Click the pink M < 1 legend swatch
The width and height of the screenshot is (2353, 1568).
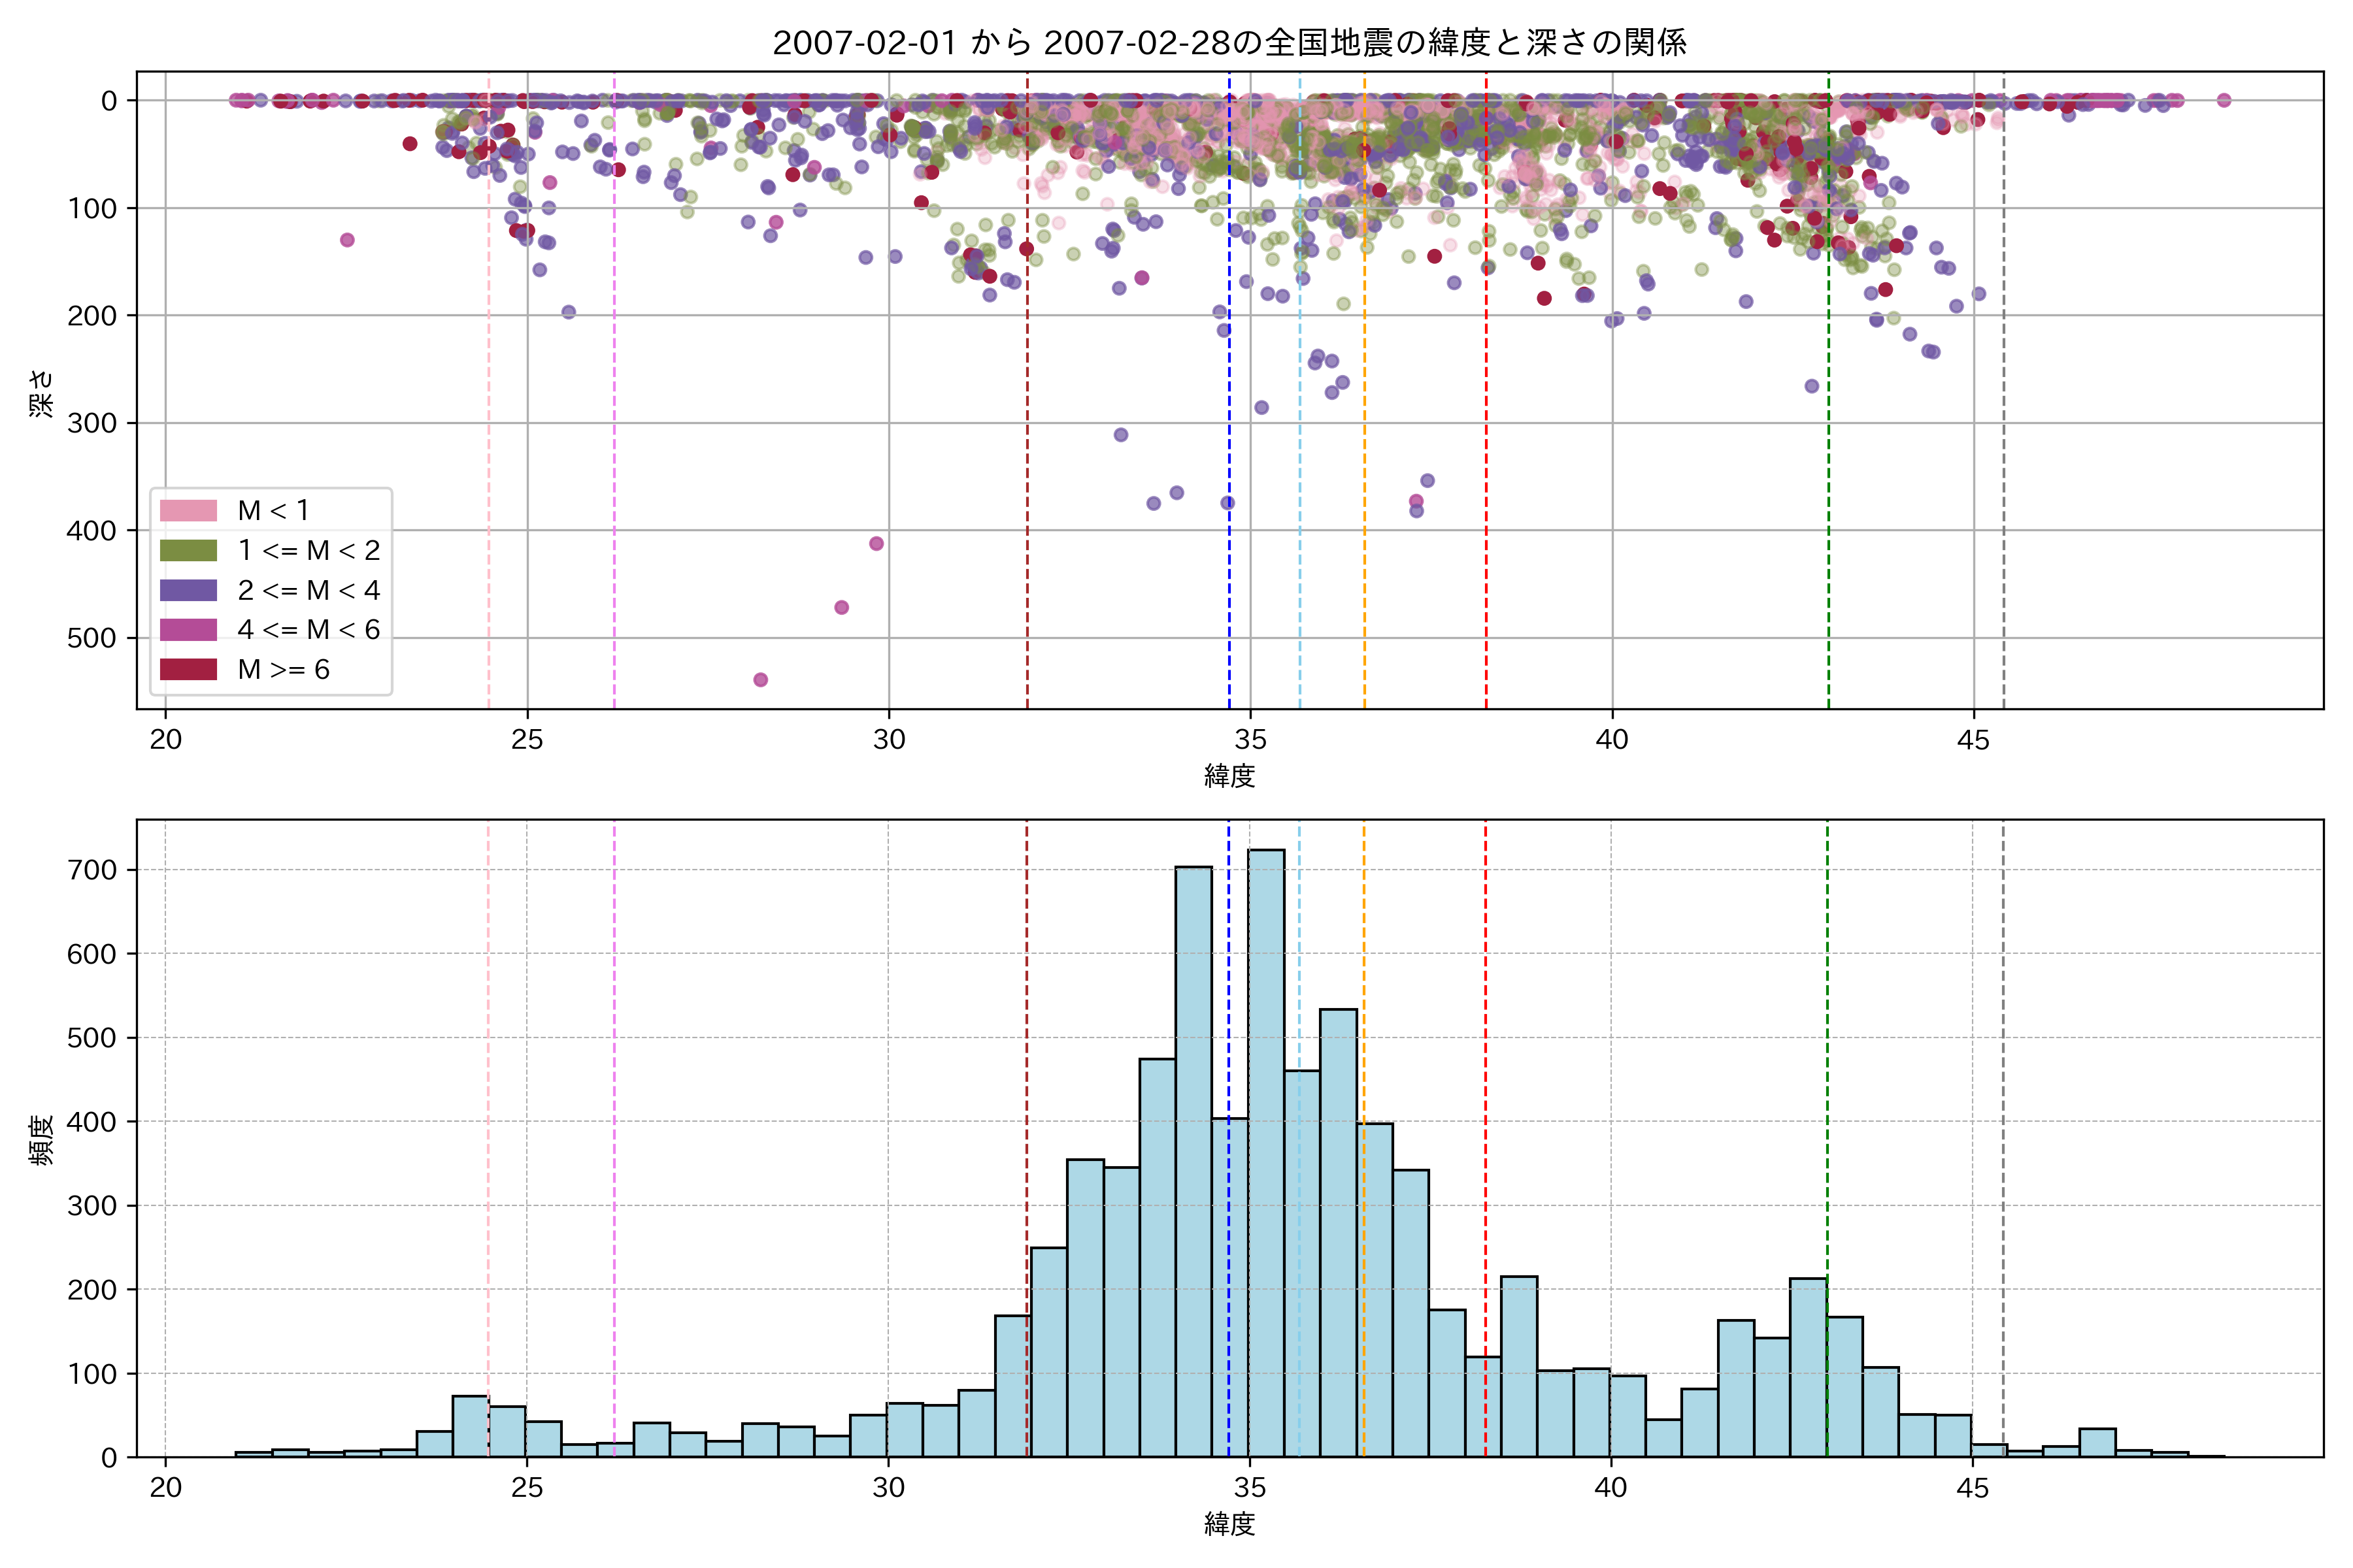[188, 510]
